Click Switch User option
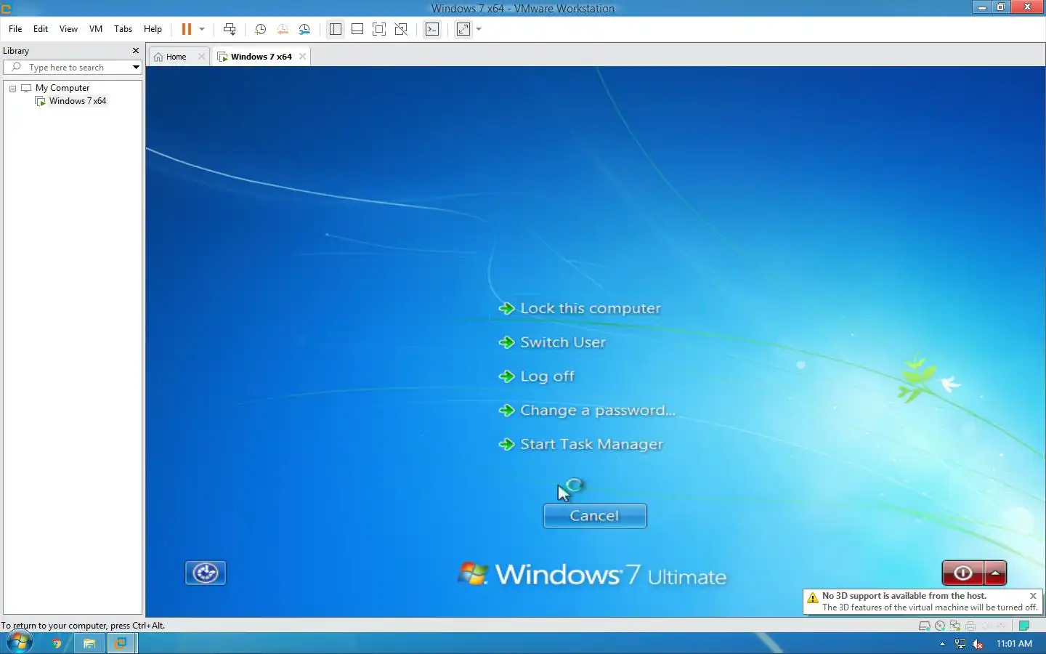The height and width of the screenshot is (654, 1046). pyautogui.click(x=552, y=342)
